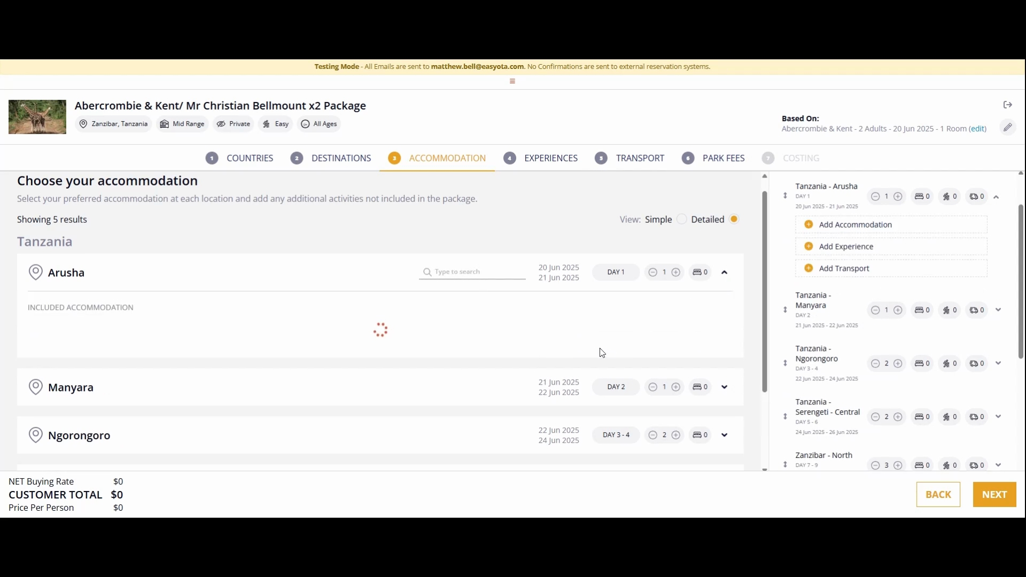1026x577 pixels.
Task: Go to the Countries step
Action: pos(239,158)
